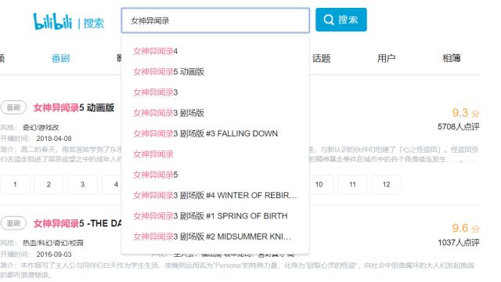
Task: Click the 9.3 分 rating score
Action: [x=466, y=113]
